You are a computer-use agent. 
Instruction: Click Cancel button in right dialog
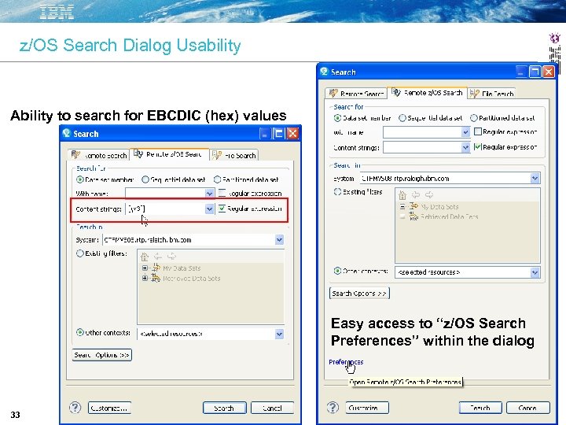pyautogui.click(x=527, y=408)
